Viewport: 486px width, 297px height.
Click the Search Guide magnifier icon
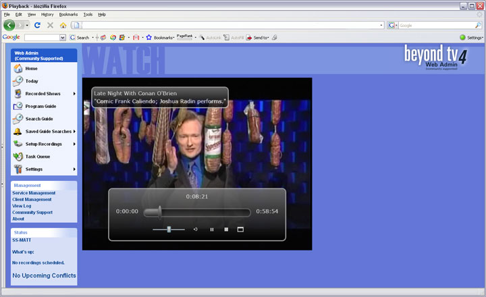18,119
